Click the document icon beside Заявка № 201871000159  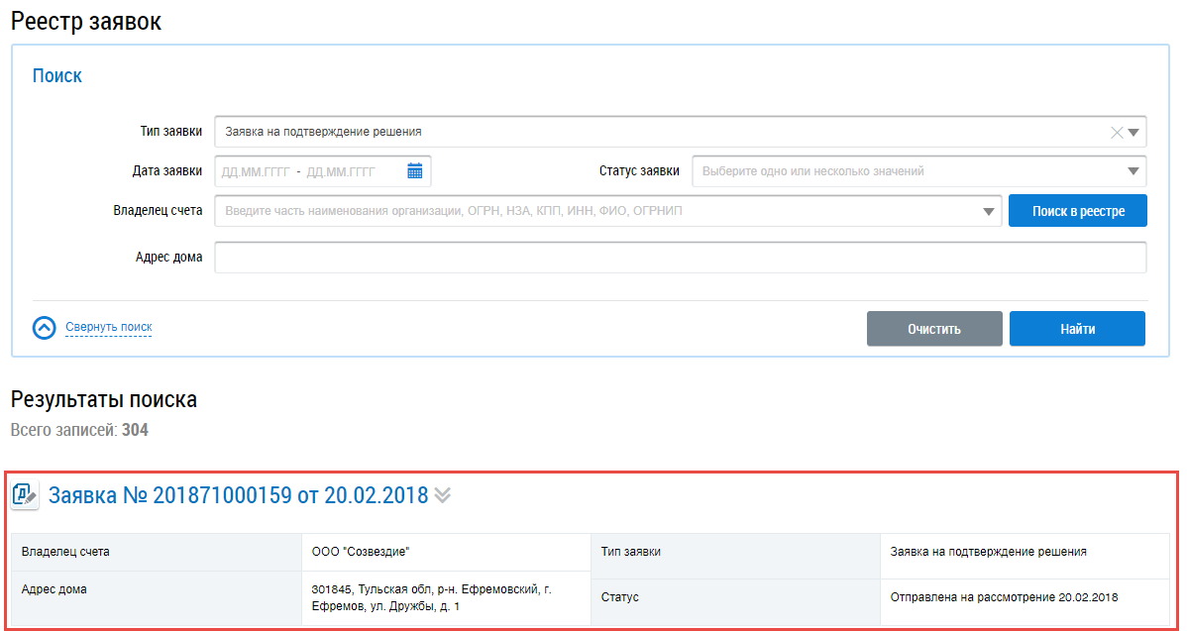tap(25, 494)
